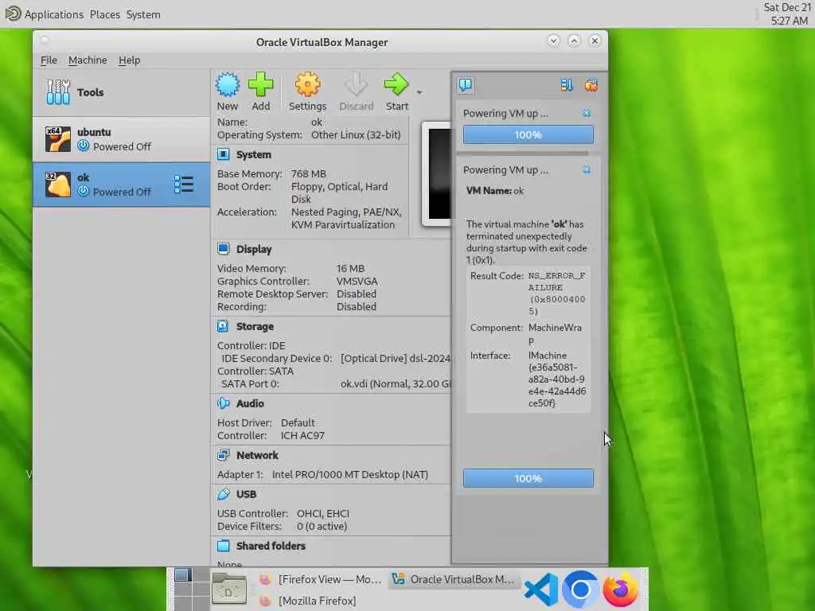Click the top 100% progress bar
Image resolution: width=815 pixels, height=611 pixels.
(528, 134)
